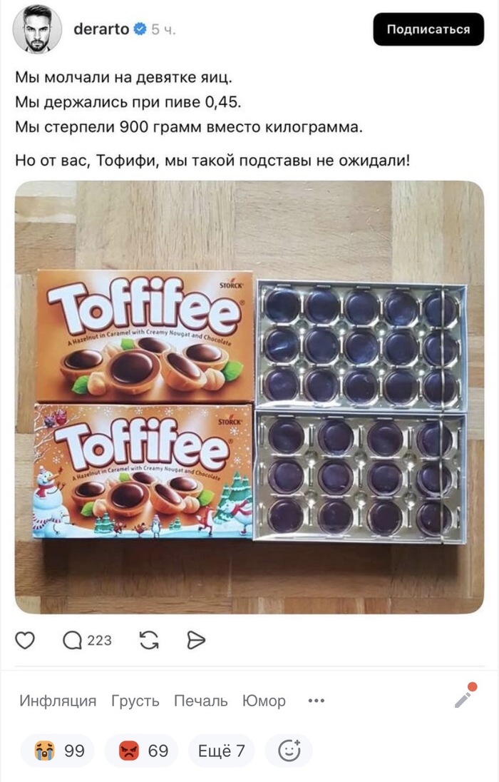Toggle the angry face reaction 69
Viewport: 499px width, 782px height.
pos(142,750)
